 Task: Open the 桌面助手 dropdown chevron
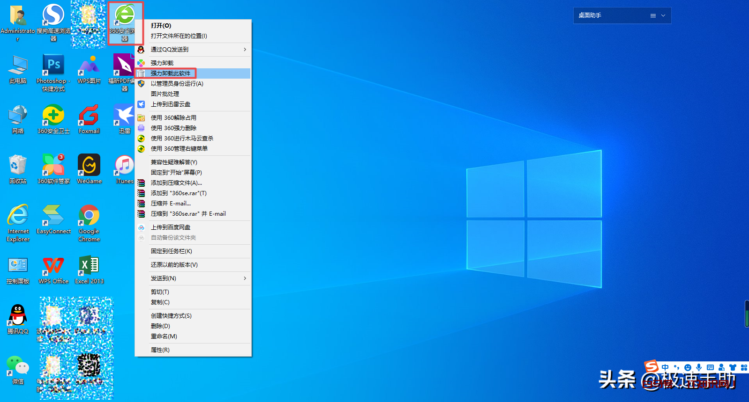[663, 15]
